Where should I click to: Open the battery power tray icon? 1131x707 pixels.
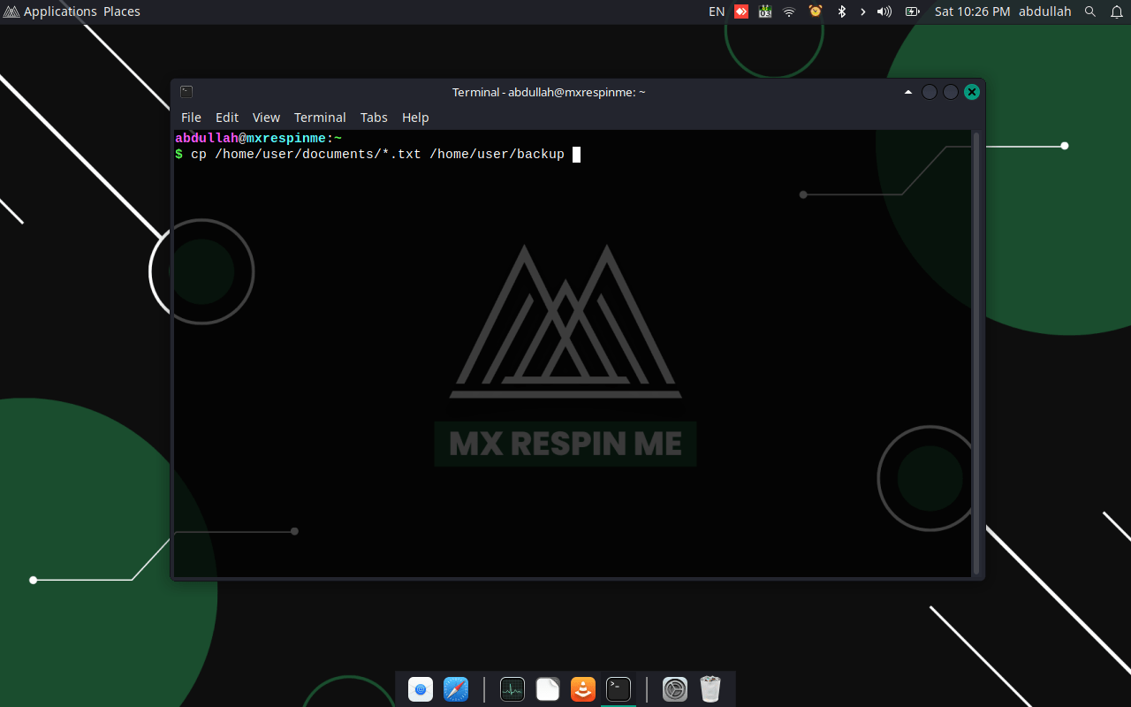(x=913, y=11)
